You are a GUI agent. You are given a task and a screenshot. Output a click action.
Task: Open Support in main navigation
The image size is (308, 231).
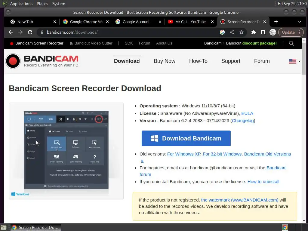(x=231, y=61)
